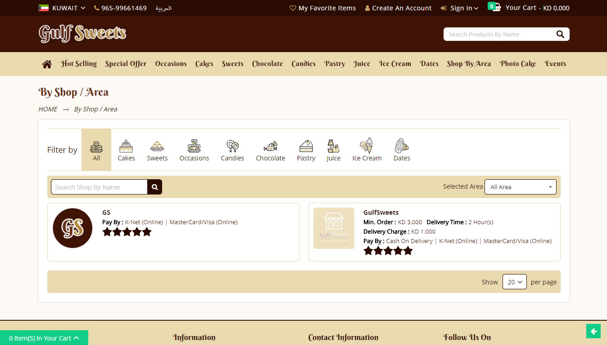Filter shops by Cakes icon

pyautogui.click(x=126, y=146)
